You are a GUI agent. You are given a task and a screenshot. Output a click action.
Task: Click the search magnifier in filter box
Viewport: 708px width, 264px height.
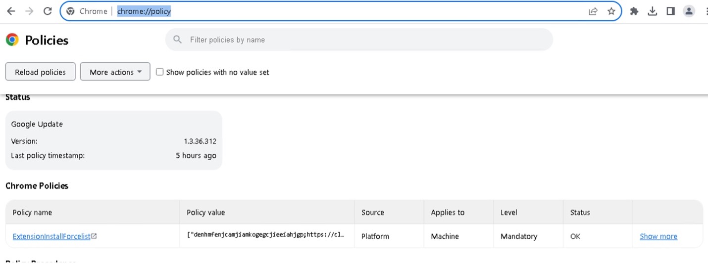[x=177, y=40]
